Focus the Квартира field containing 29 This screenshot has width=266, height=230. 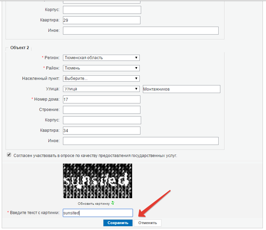tap(101, 20)
